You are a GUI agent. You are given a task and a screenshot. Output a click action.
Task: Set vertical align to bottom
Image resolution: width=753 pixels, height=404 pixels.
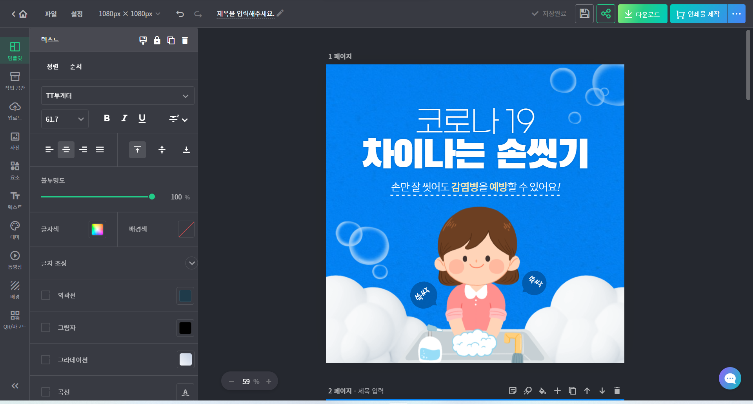(x=186, y=150)
